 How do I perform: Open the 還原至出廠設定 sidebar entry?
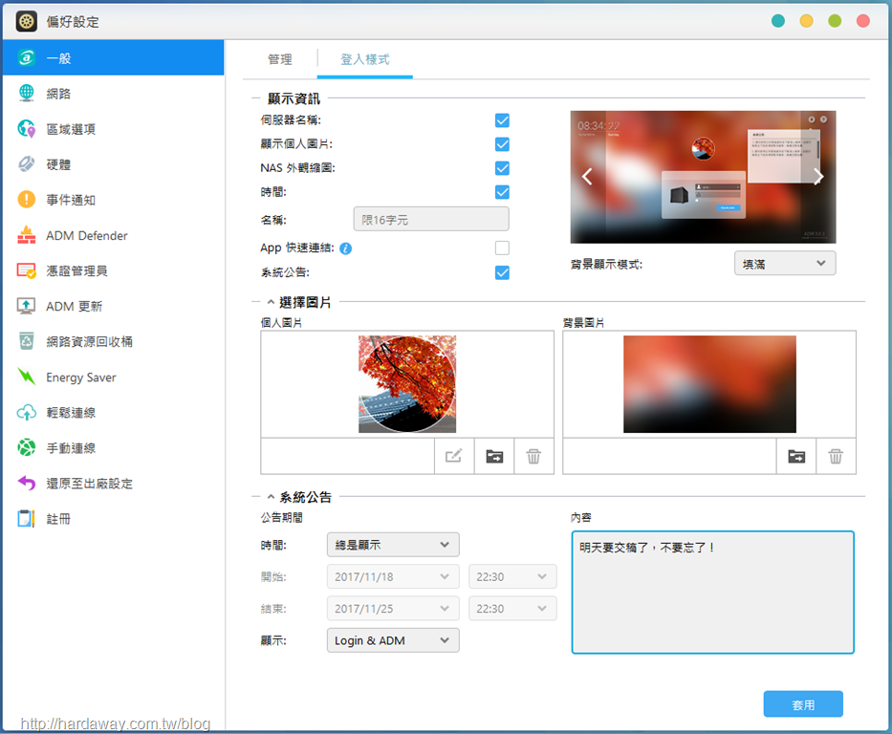[113, 484]
